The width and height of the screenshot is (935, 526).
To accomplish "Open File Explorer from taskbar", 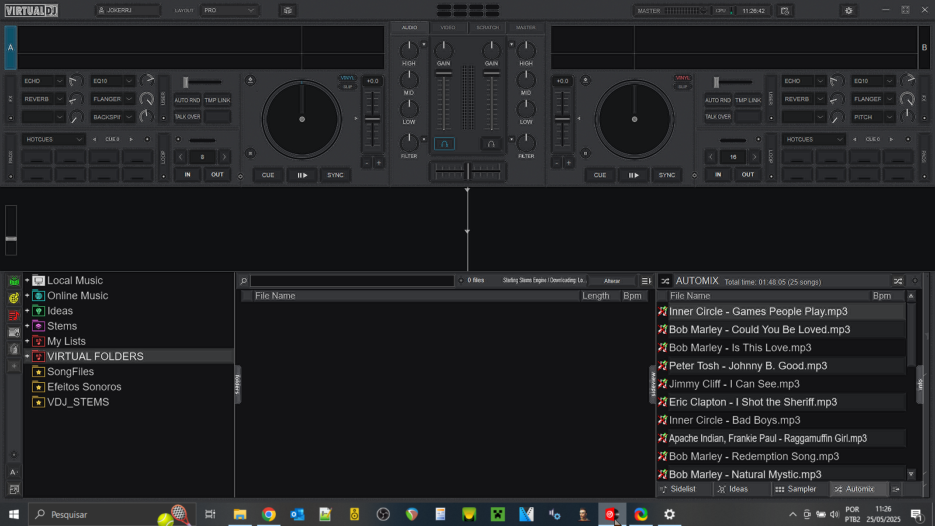I will [240, 514].
